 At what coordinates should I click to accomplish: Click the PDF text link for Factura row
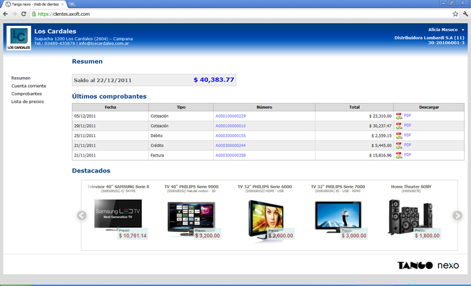click(407, 155)
